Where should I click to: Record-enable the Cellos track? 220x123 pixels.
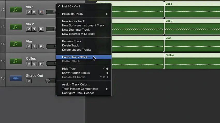tap(41, 64)
